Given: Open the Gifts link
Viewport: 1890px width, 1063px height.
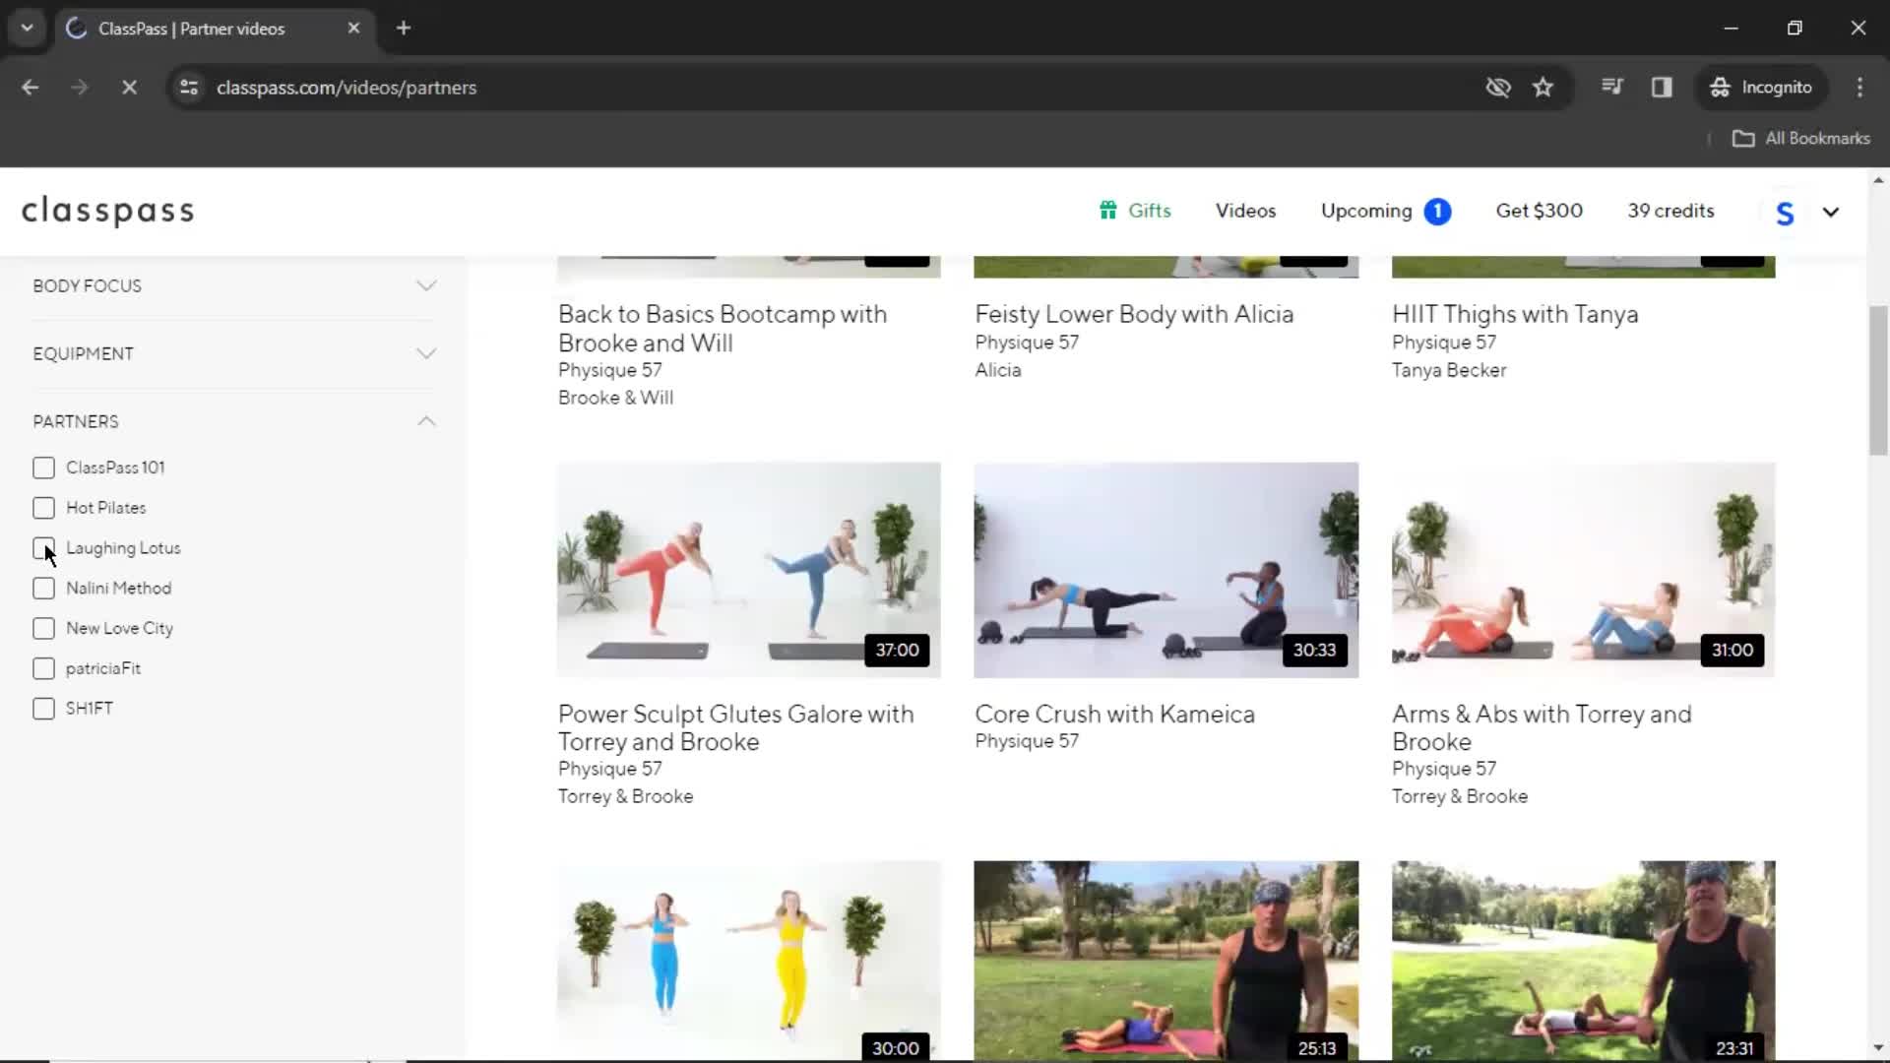Looking at the screenshot, I should (1135, 211).
